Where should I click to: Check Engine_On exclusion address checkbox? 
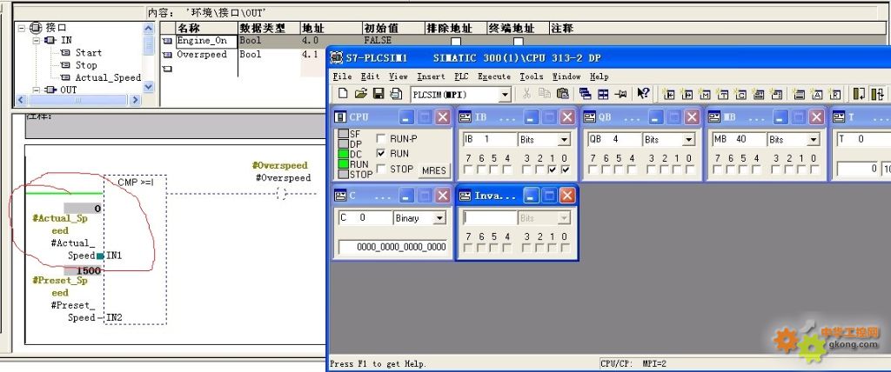(x=456, y=42)
